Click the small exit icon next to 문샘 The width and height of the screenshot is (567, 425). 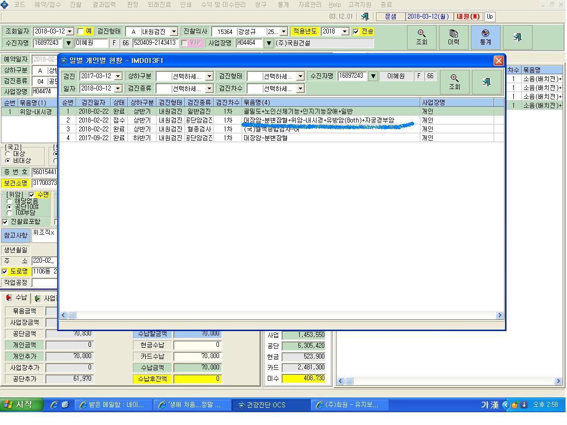[x=365, y=17]
